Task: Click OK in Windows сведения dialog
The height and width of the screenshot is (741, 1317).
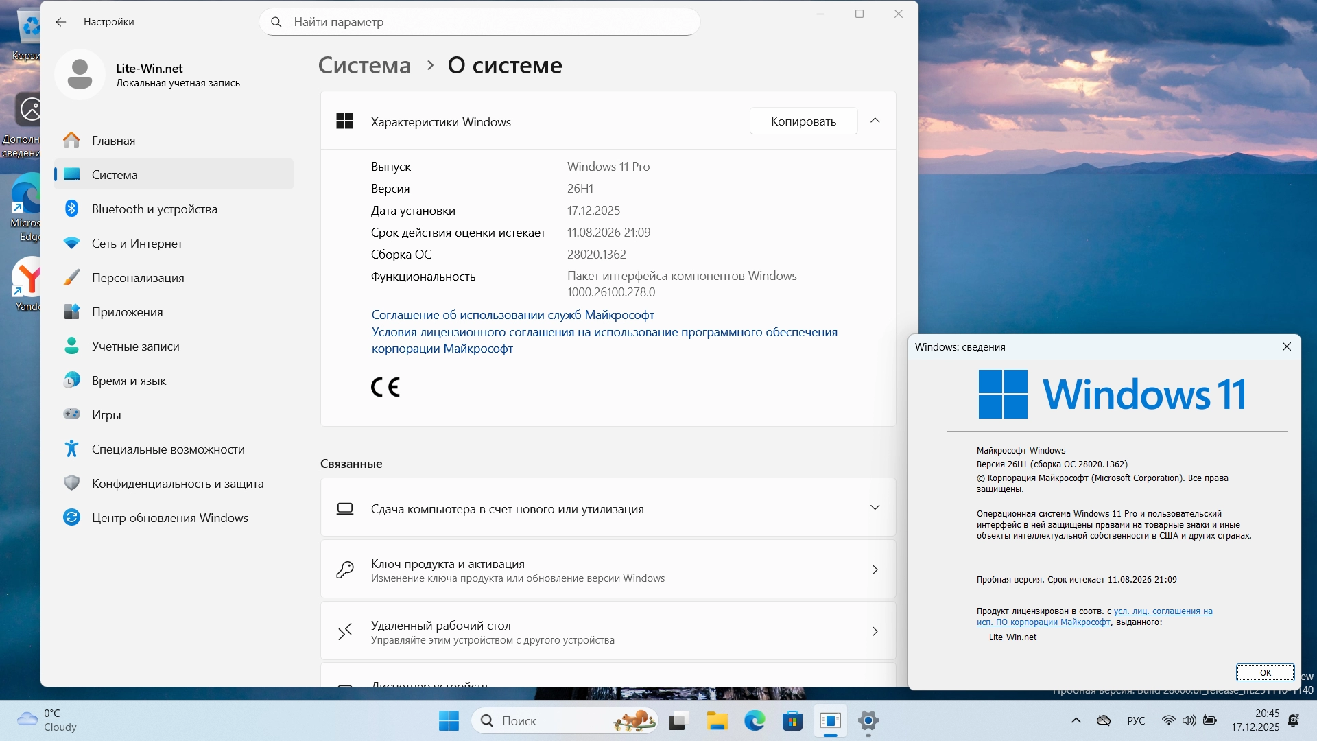Action: tap(1265, 672)
